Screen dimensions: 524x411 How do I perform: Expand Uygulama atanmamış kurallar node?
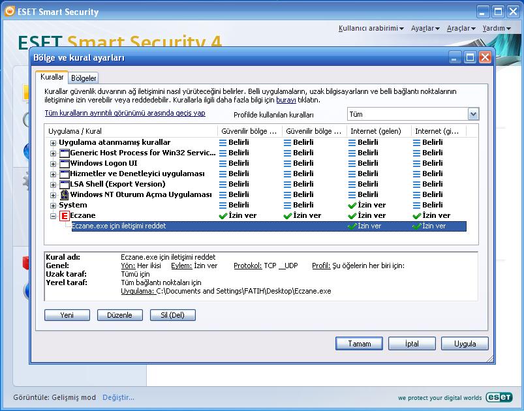point(53,143)
